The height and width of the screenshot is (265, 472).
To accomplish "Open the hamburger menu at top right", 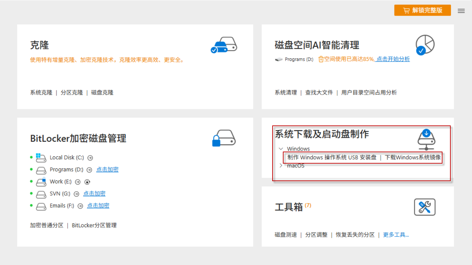I will (461, 11).
